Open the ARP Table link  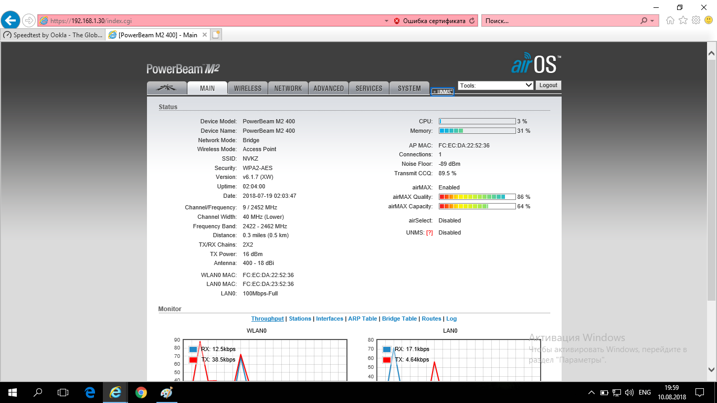pyautogui.click(x=363, y=319)
